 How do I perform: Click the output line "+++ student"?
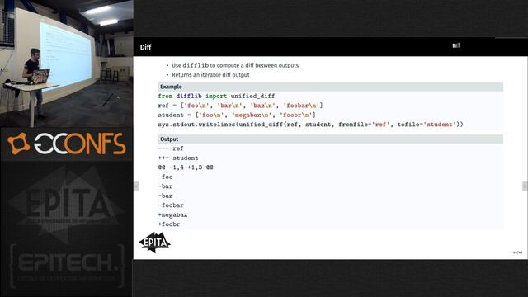click(178, 158)
